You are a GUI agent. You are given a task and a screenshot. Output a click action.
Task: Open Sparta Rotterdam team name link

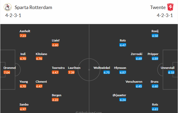33,7
